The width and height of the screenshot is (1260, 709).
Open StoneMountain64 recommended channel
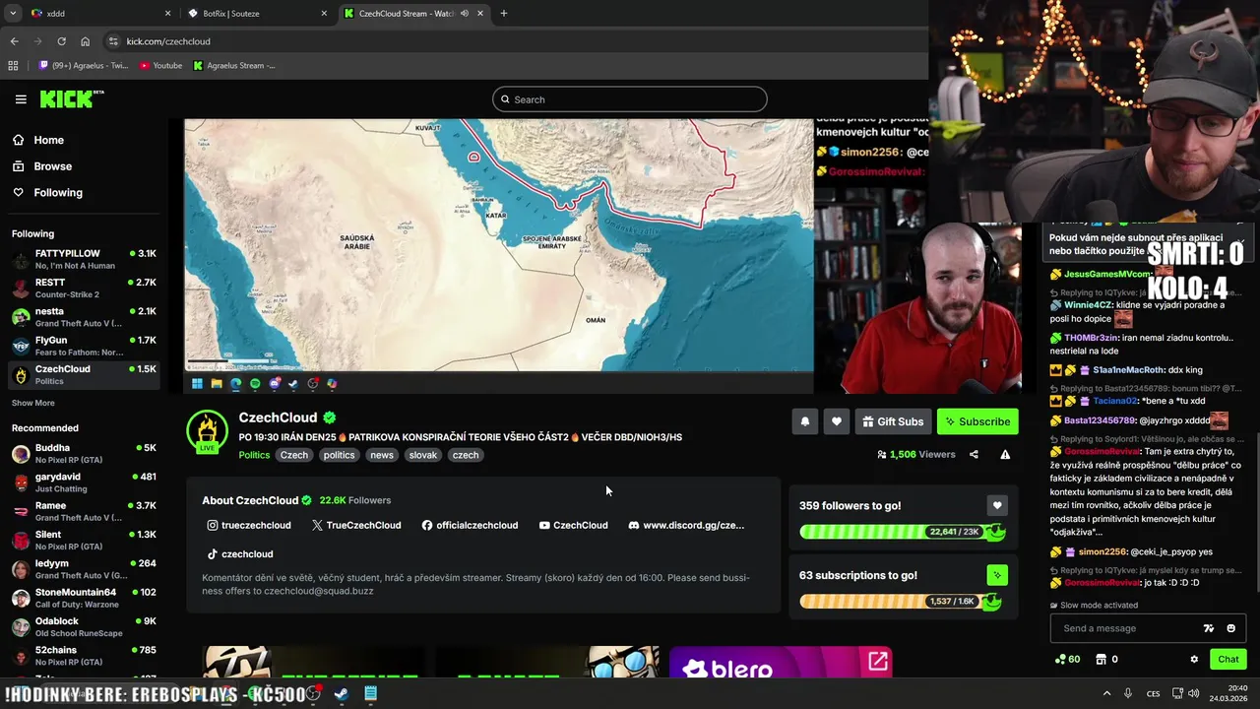(84, 598)
